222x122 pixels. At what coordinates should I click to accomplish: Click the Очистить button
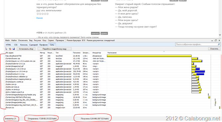click(214, 49)
